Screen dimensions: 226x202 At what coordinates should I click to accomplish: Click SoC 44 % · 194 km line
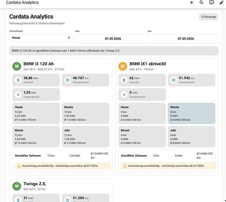click(141, 69)
